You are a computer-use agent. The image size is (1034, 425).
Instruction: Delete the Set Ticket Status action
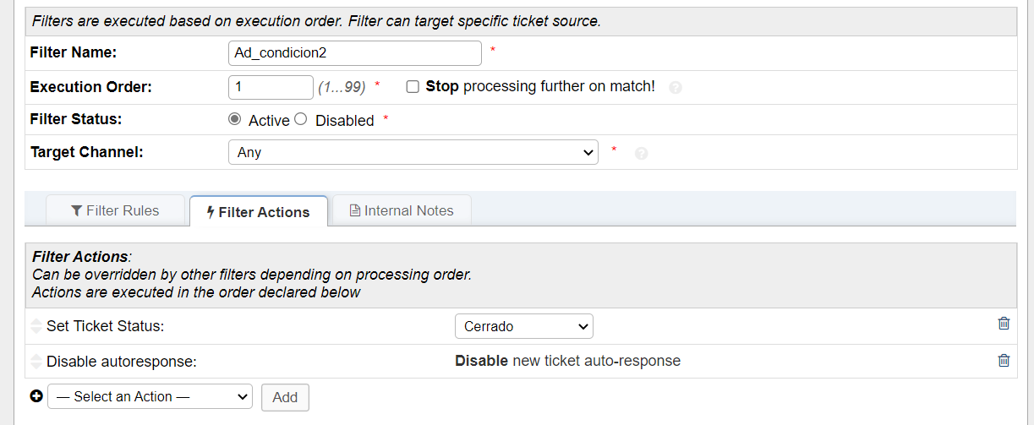(1004, 324)
